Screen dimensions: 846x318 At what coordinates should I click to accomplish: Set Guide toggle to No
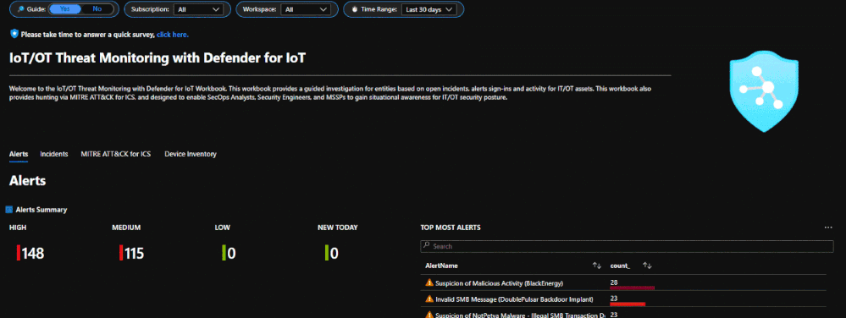[97, 9]
